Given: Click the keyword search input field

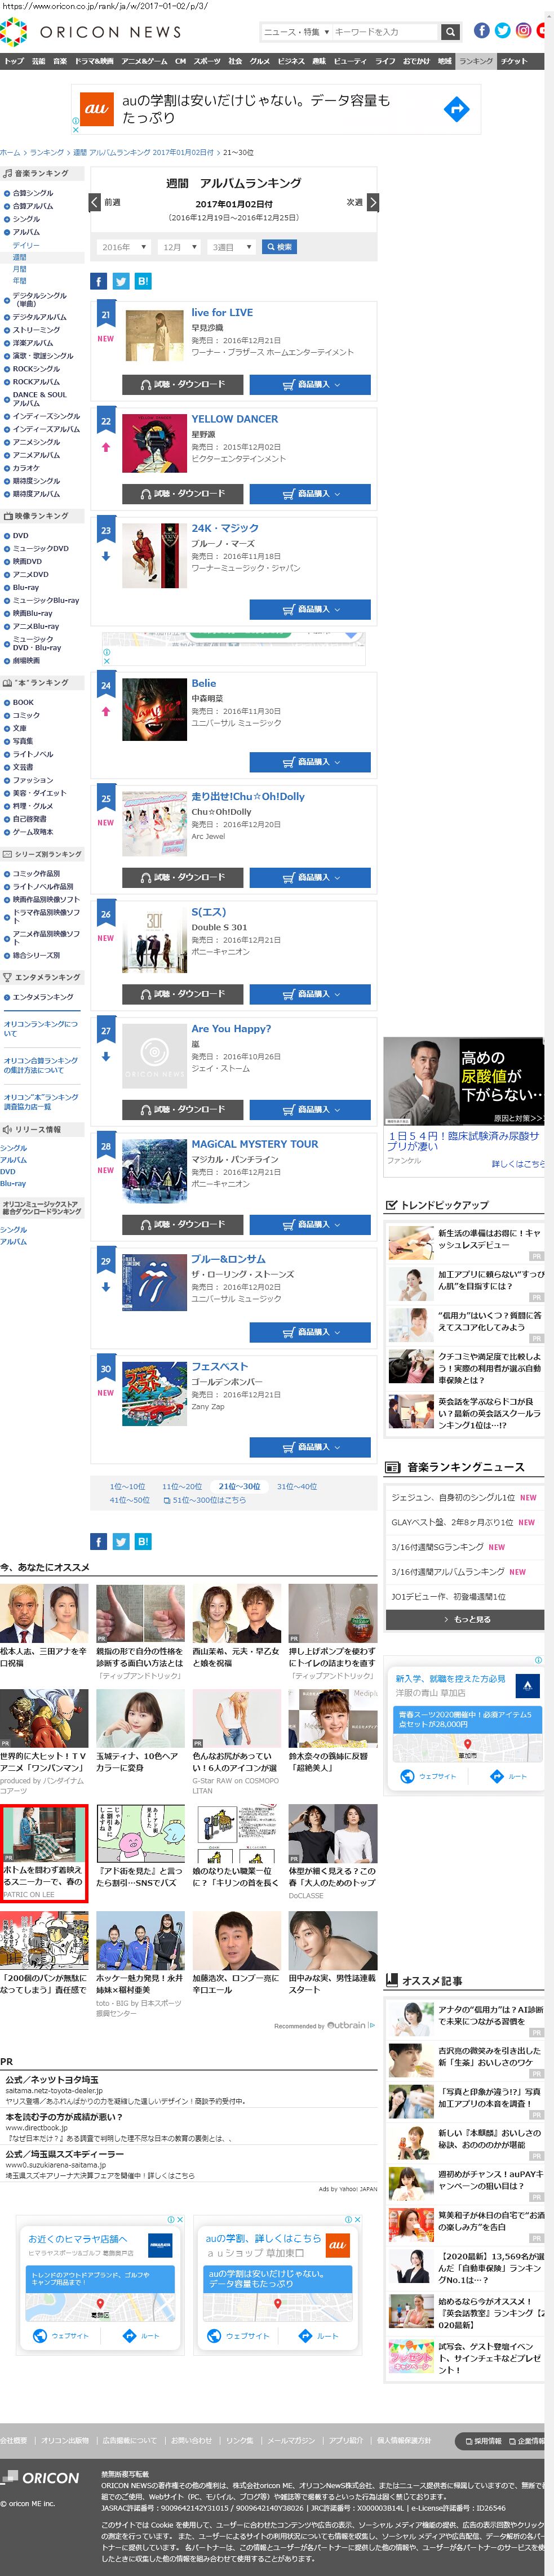Looking at the screenshot, I should click(385, 32).
